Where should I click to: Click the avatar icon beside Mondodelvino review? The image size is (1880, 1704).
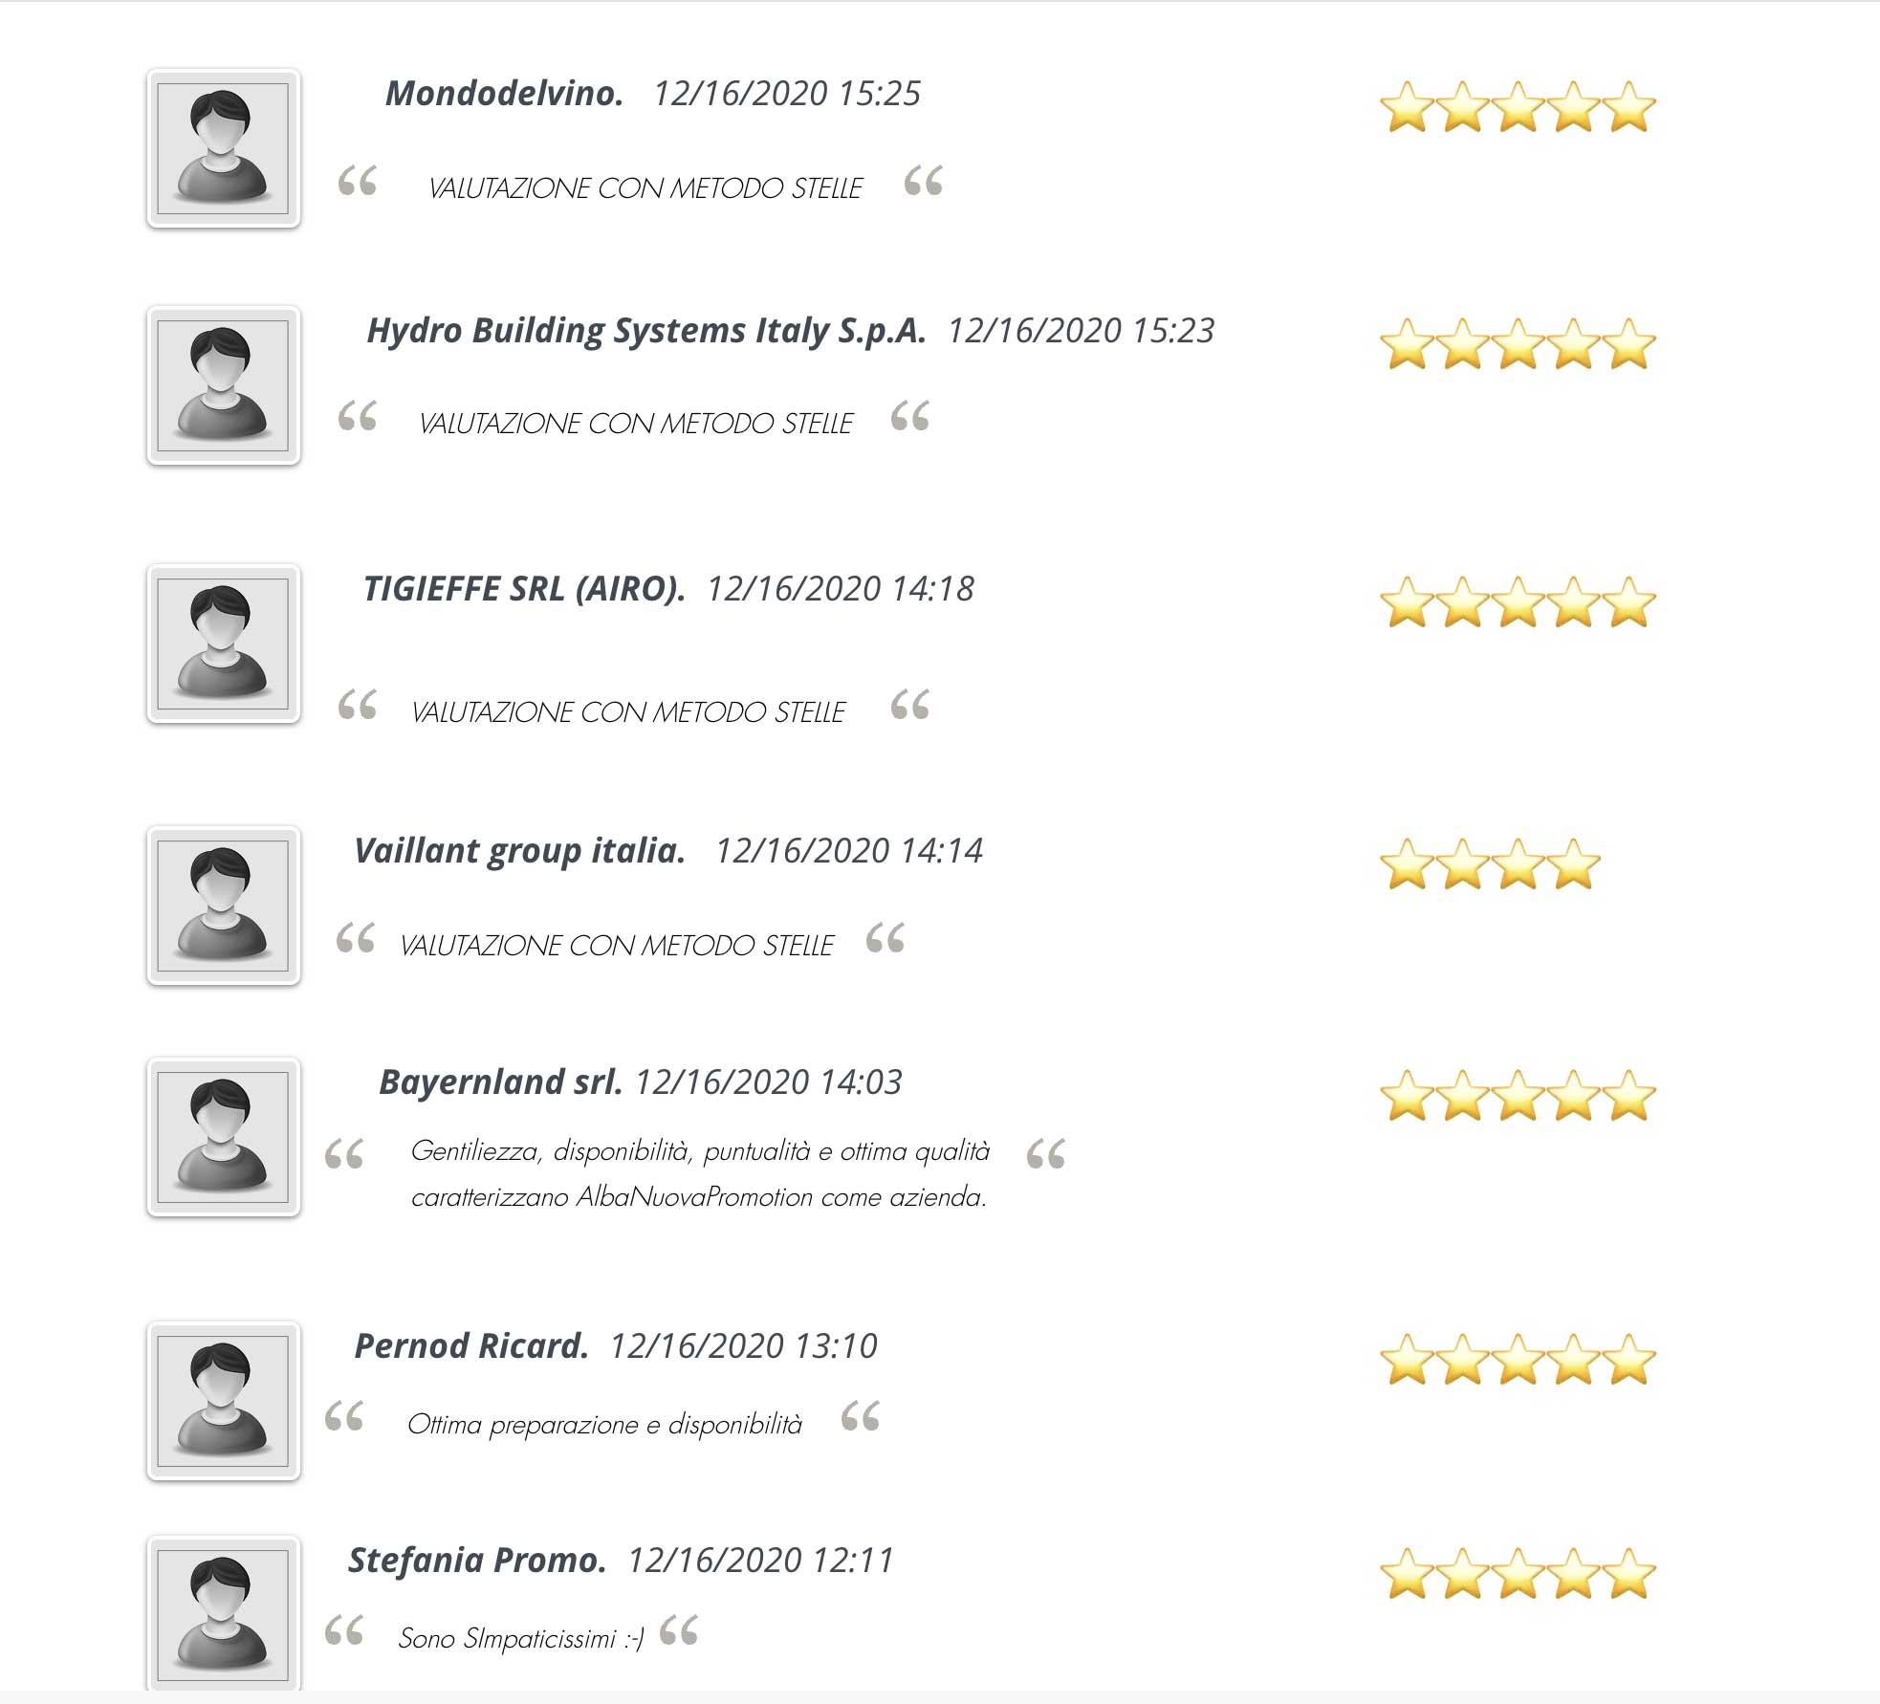223,148
